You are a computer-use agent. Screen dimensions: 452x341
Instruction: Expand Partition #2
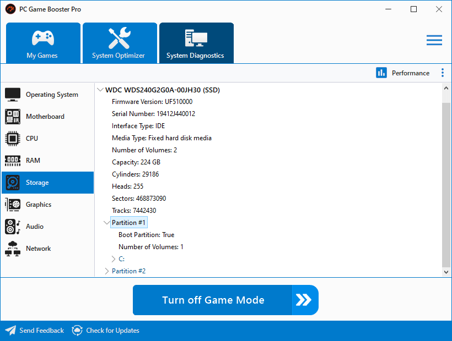point(106,271)
